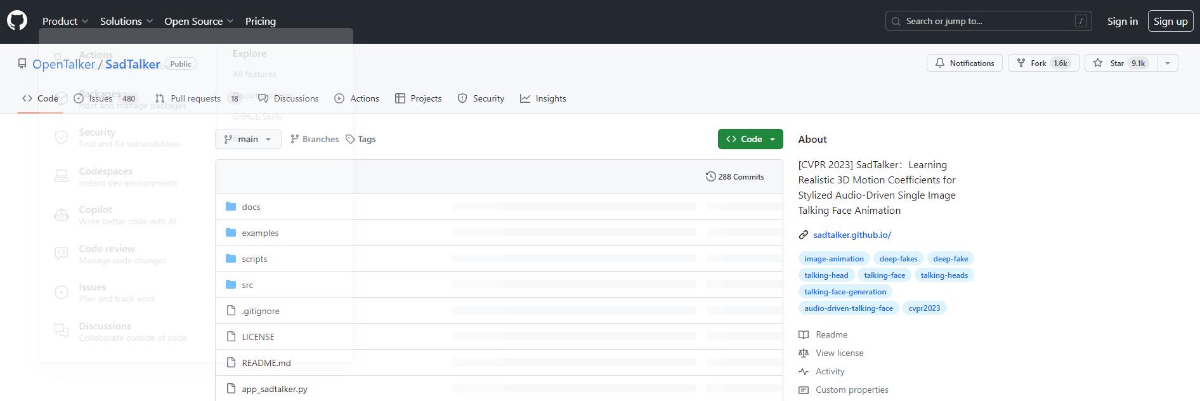1200x401 pixels.
Task: Expand the Solutions menu
Action: [127, 21]
